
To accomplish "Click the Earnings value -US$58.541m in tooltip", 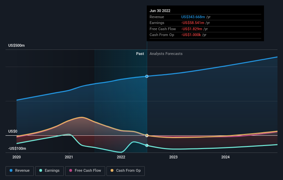I will coord(193,23).
